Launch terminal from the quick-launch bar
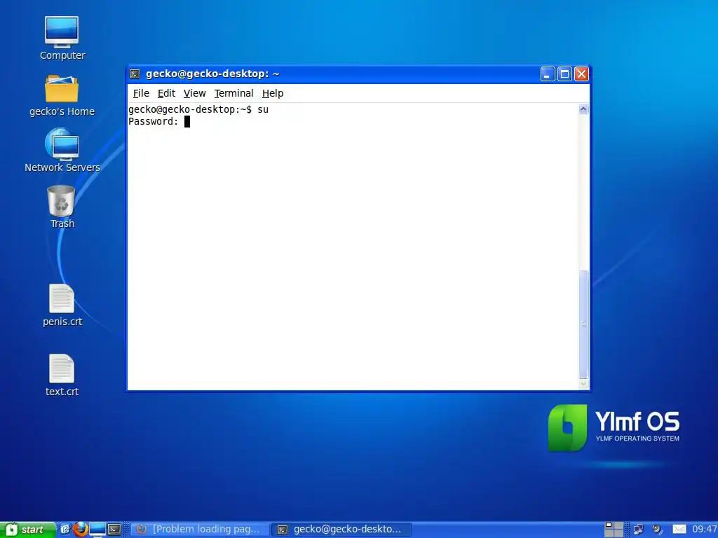 114,530
